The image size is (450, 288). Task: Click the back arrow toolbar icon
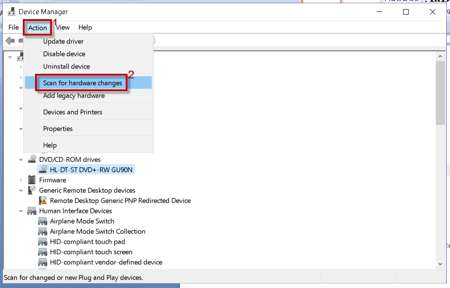click(10, 41)
